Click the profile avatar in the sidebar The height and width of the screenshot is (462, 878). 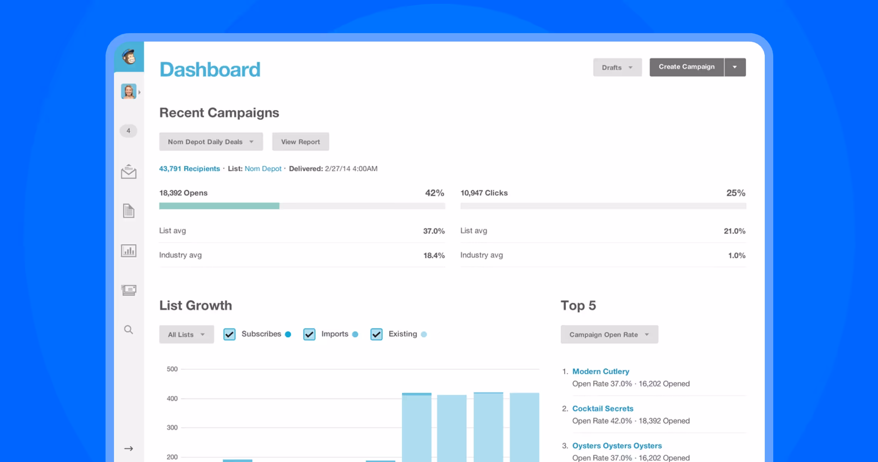click(x=129, y=91)
